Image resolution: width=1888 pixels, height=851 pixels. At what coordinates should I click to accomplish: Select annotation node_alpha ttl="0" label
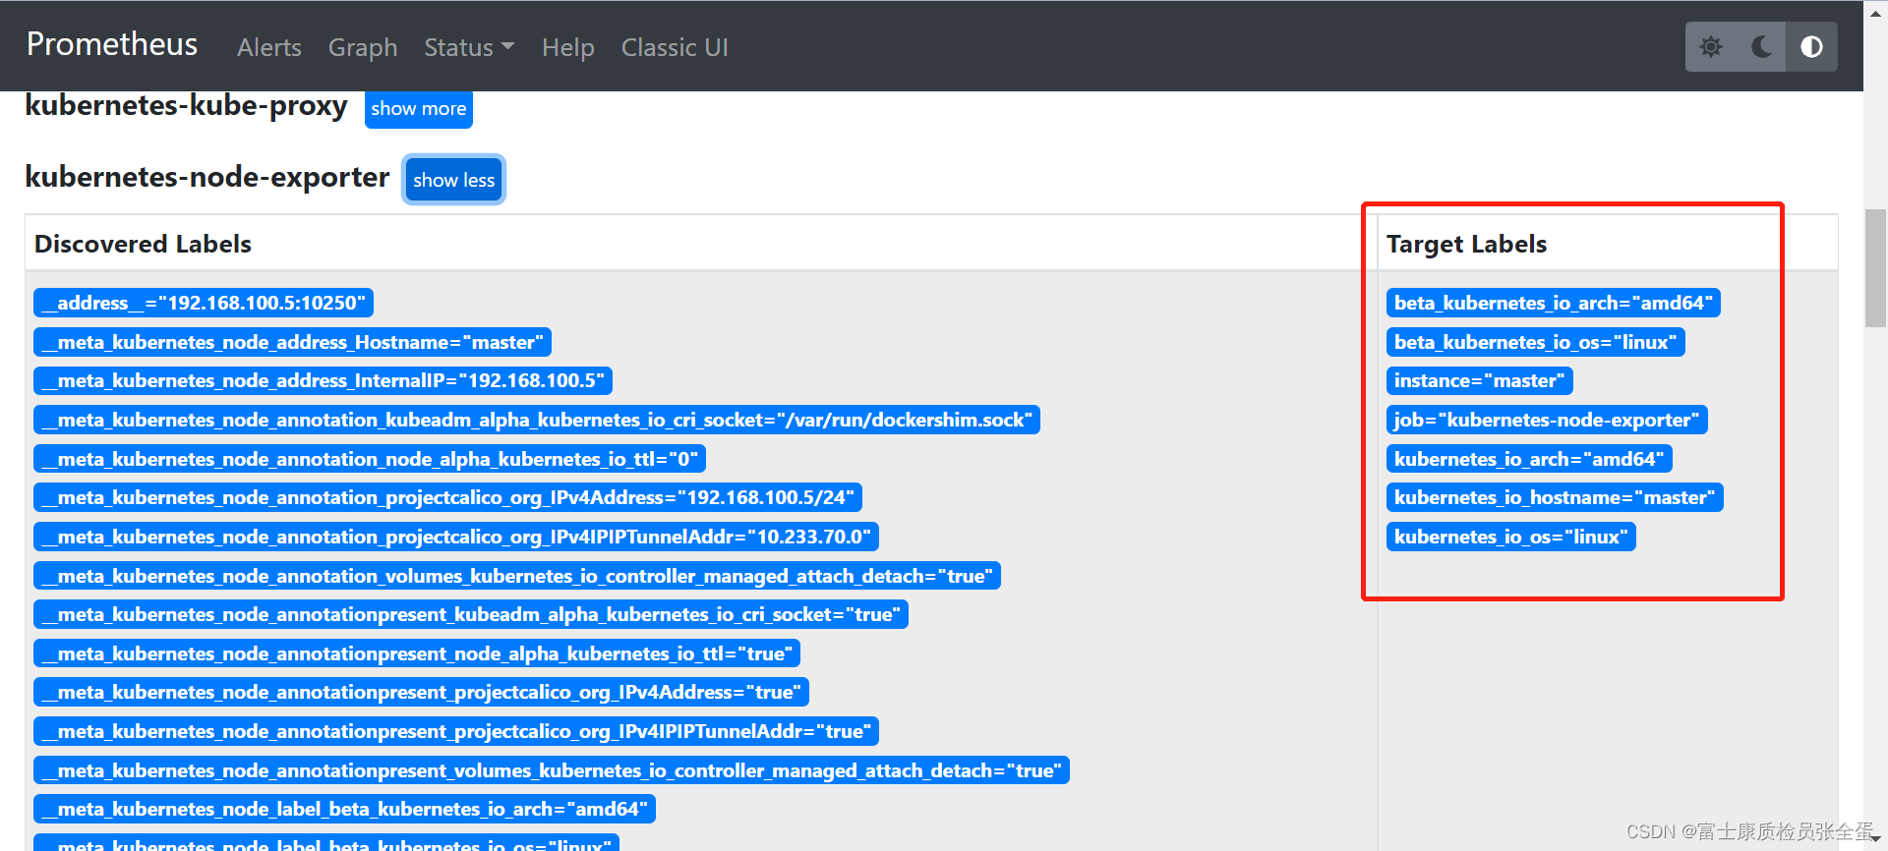coord(370,459)
